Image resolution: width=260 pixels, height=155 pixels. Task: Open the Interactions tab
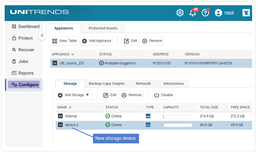[174, 84]
